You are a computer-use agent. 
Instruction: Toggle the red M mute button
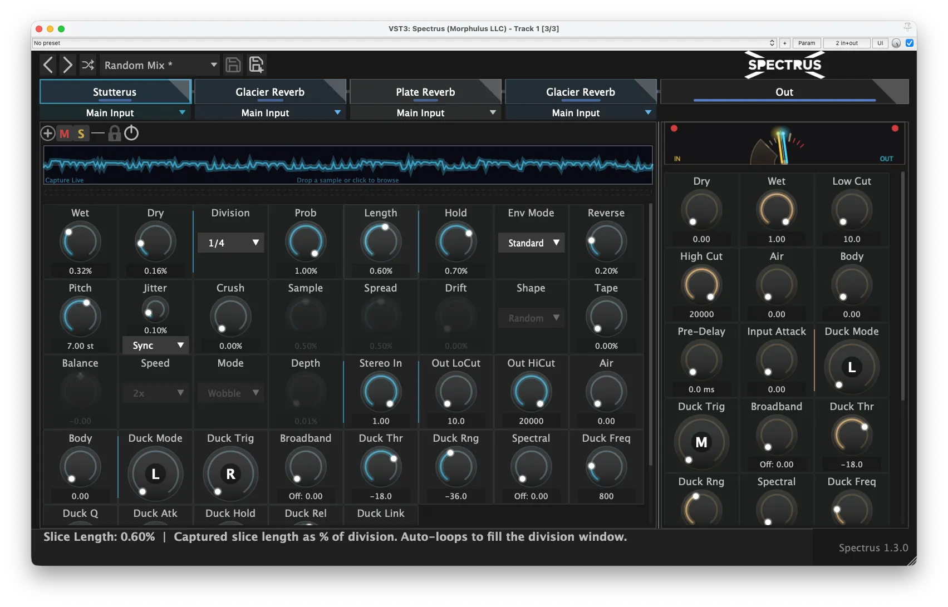click(65, 134)
